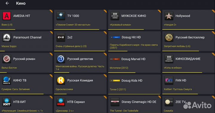Open the Русский детектив Д logo
215x113 pixels.
click(61, 59)
